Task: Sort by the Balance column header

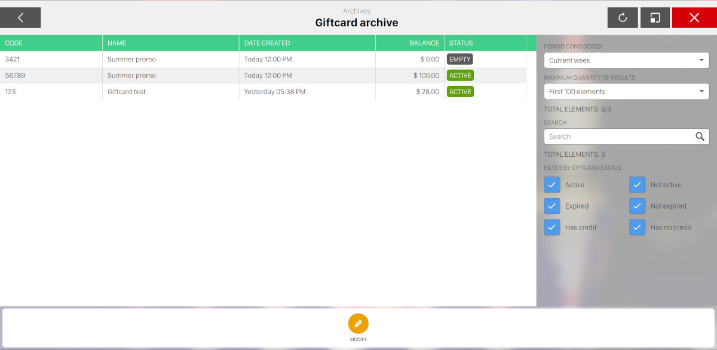Action: point(424,43)
